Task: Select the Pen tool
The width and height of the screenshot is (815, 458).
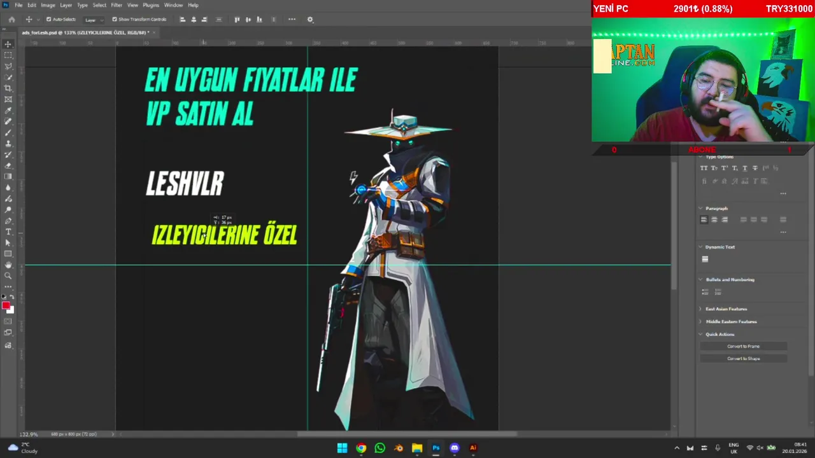Action: pos(8,221)
